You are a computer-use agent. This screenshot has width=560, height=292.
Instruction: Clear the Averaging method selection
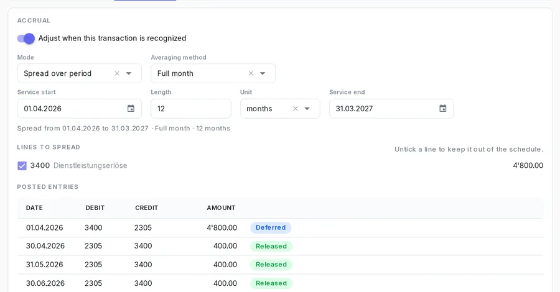pos(251,73)
